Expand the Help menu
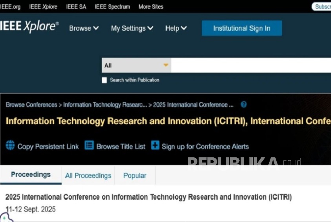 [176, 28]
